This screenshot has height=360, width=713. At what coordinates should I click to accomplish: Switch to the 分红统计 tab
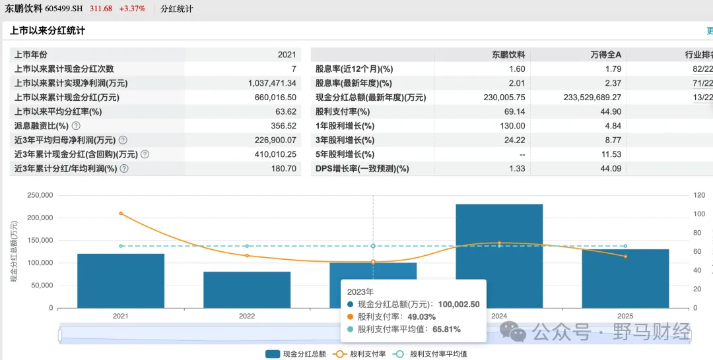[178, 9]
